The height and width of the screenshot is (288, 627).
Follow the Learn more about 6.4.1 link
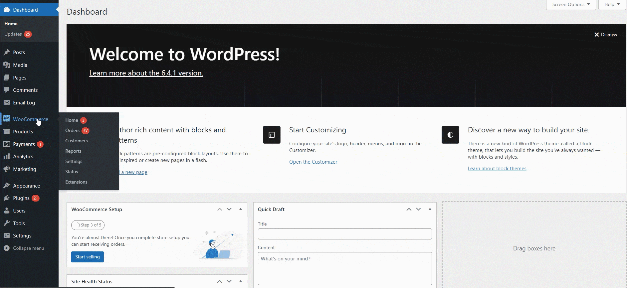pyautogui.click(x=146, y=73)
